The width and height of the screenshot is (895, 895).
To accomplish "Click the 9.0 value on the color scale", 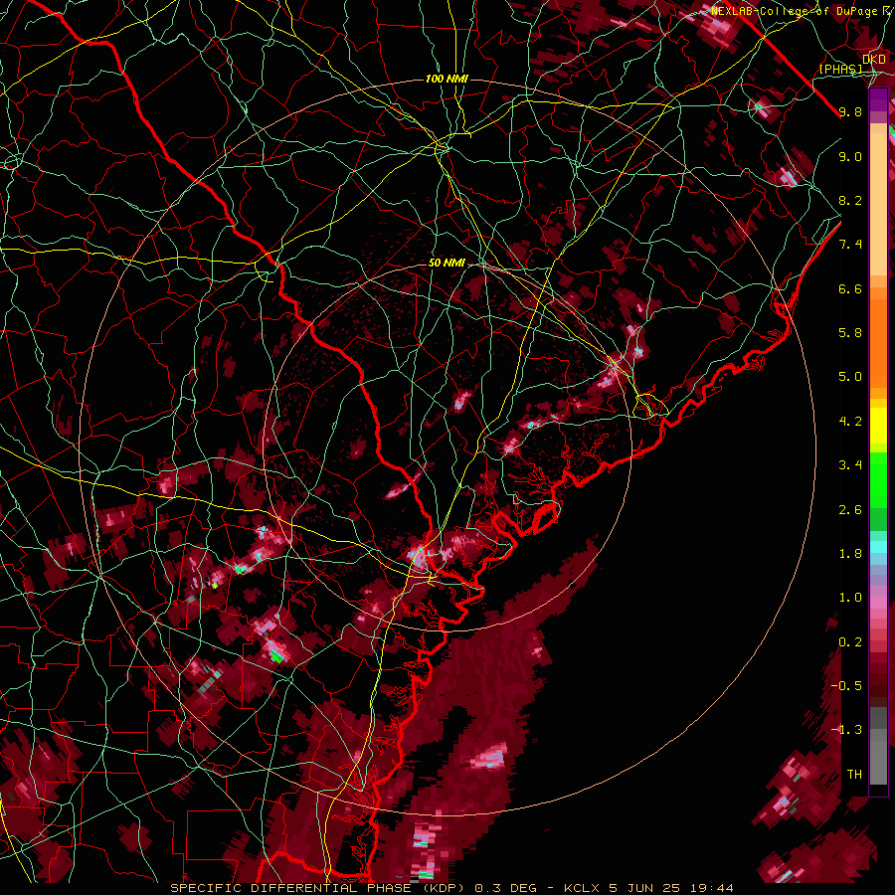I will [x=850, y=156].
